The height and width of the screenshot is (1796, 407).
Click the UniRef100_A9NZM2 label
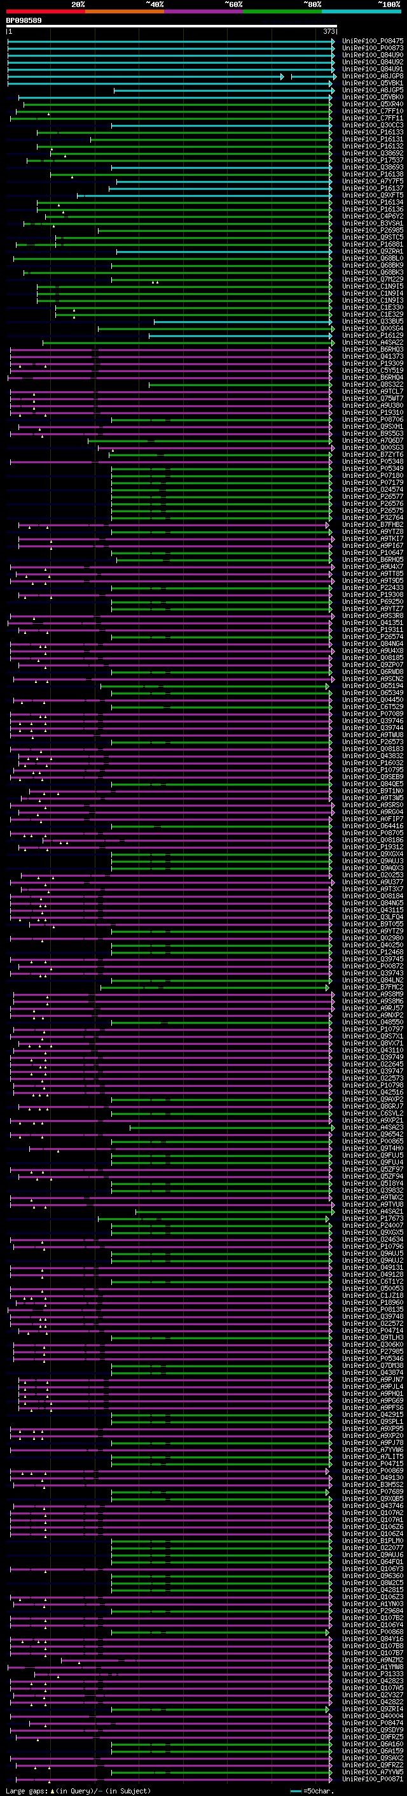click(373, 1660)
